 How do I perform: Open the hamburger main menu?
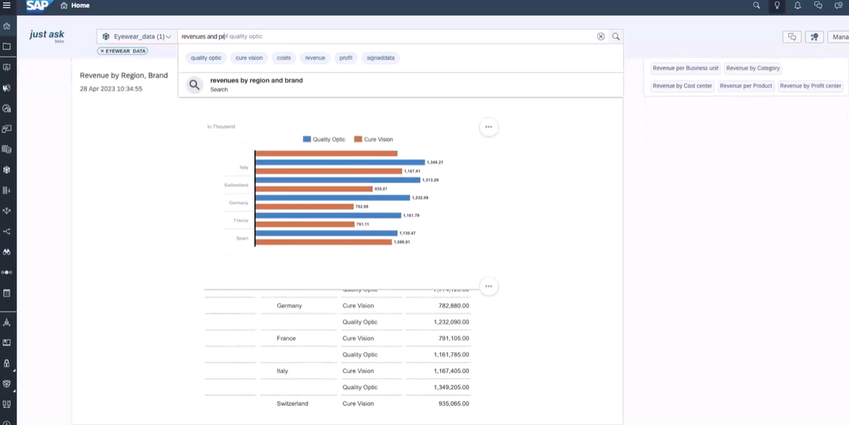(7, 5)
